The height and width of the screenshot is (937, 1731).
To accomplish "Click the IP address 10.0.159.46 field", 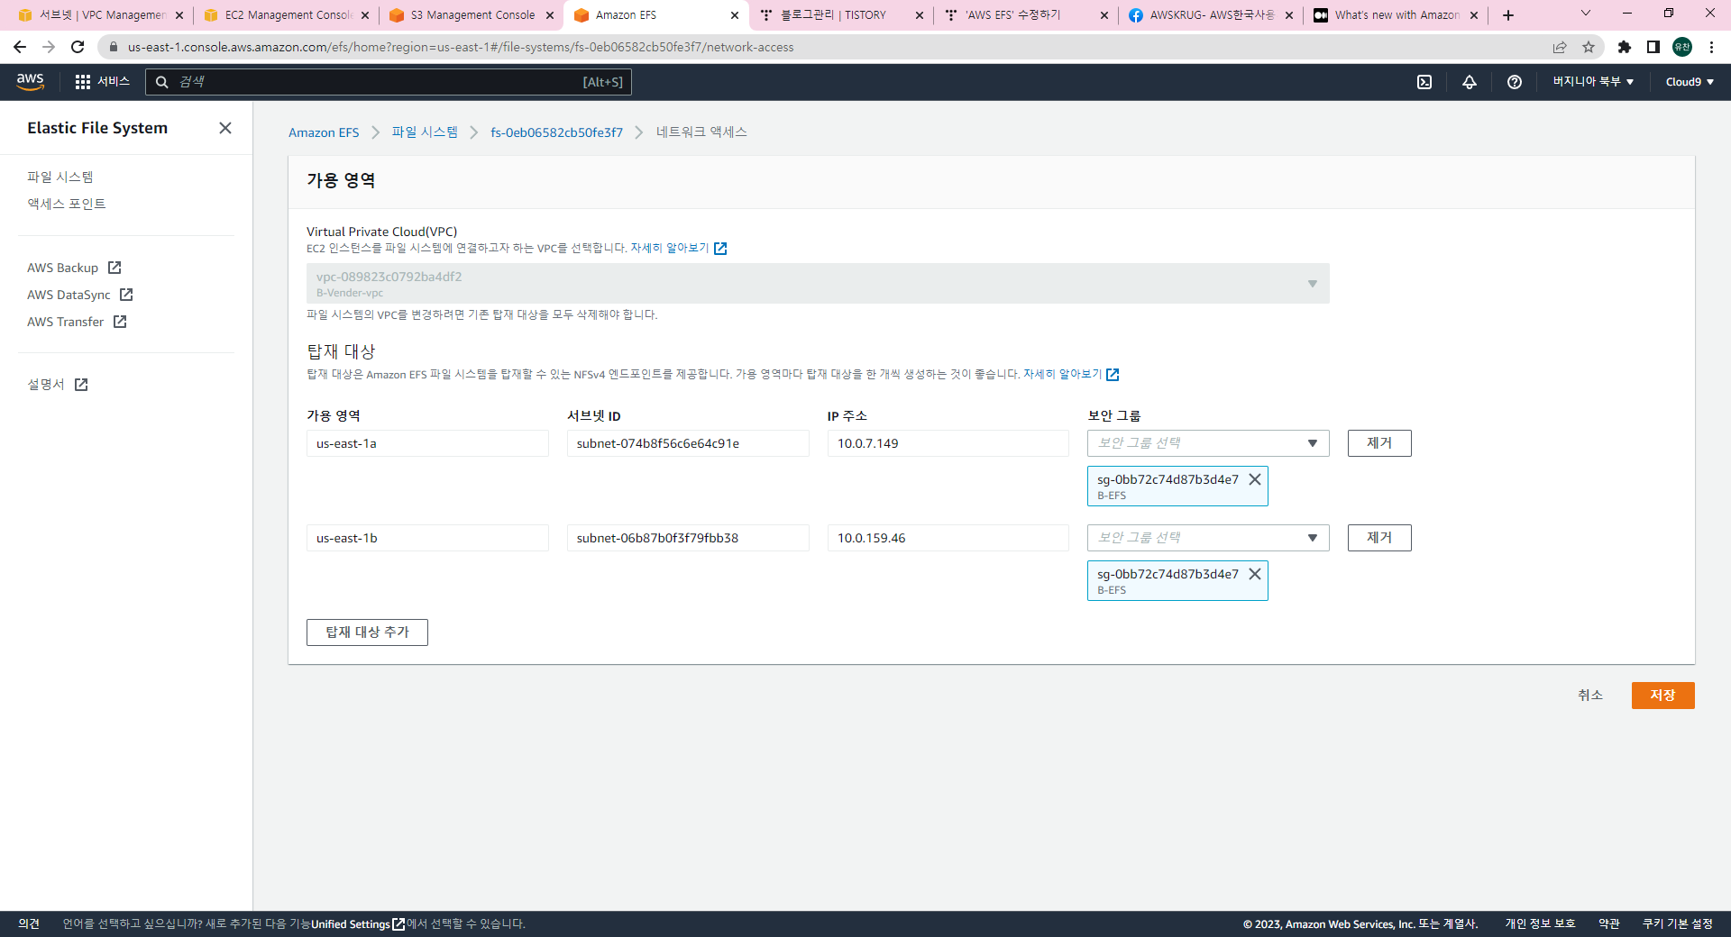I will tap(948, 538).
